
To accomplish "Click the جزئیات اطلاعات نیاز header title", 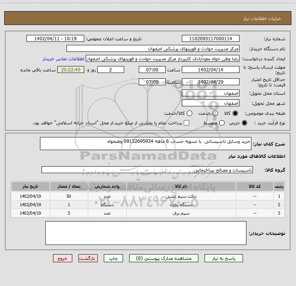I will 262,18.
